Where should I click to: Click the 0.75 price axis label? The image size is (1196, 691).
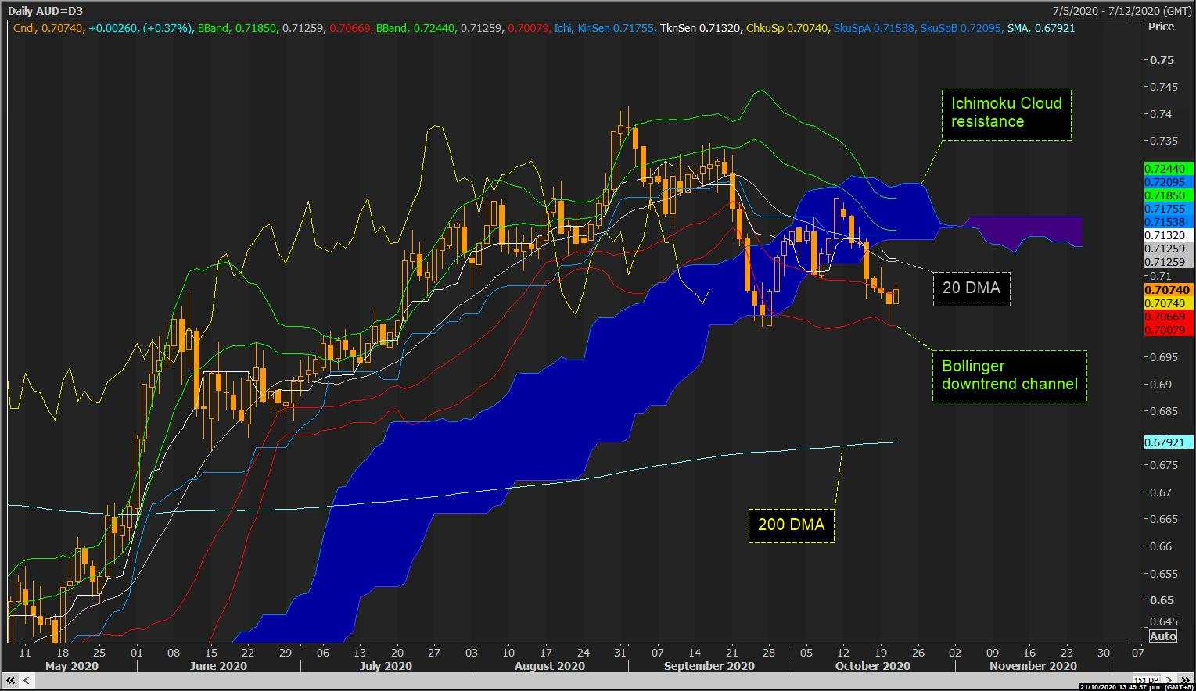pyautogui.click(x=1163, y=60)
